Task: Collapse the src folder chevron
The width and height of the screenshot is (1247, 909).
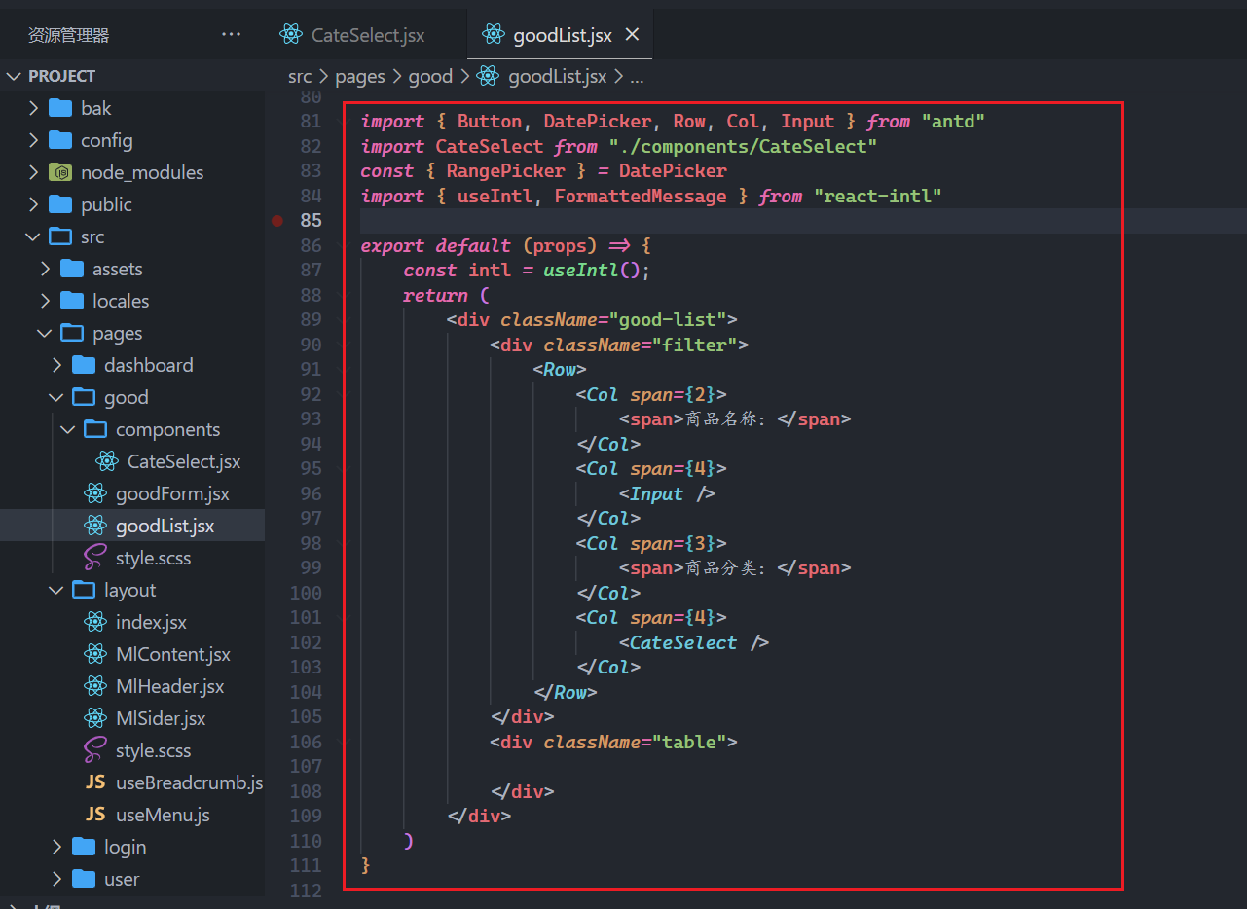Action: click(x=33, y=236)
